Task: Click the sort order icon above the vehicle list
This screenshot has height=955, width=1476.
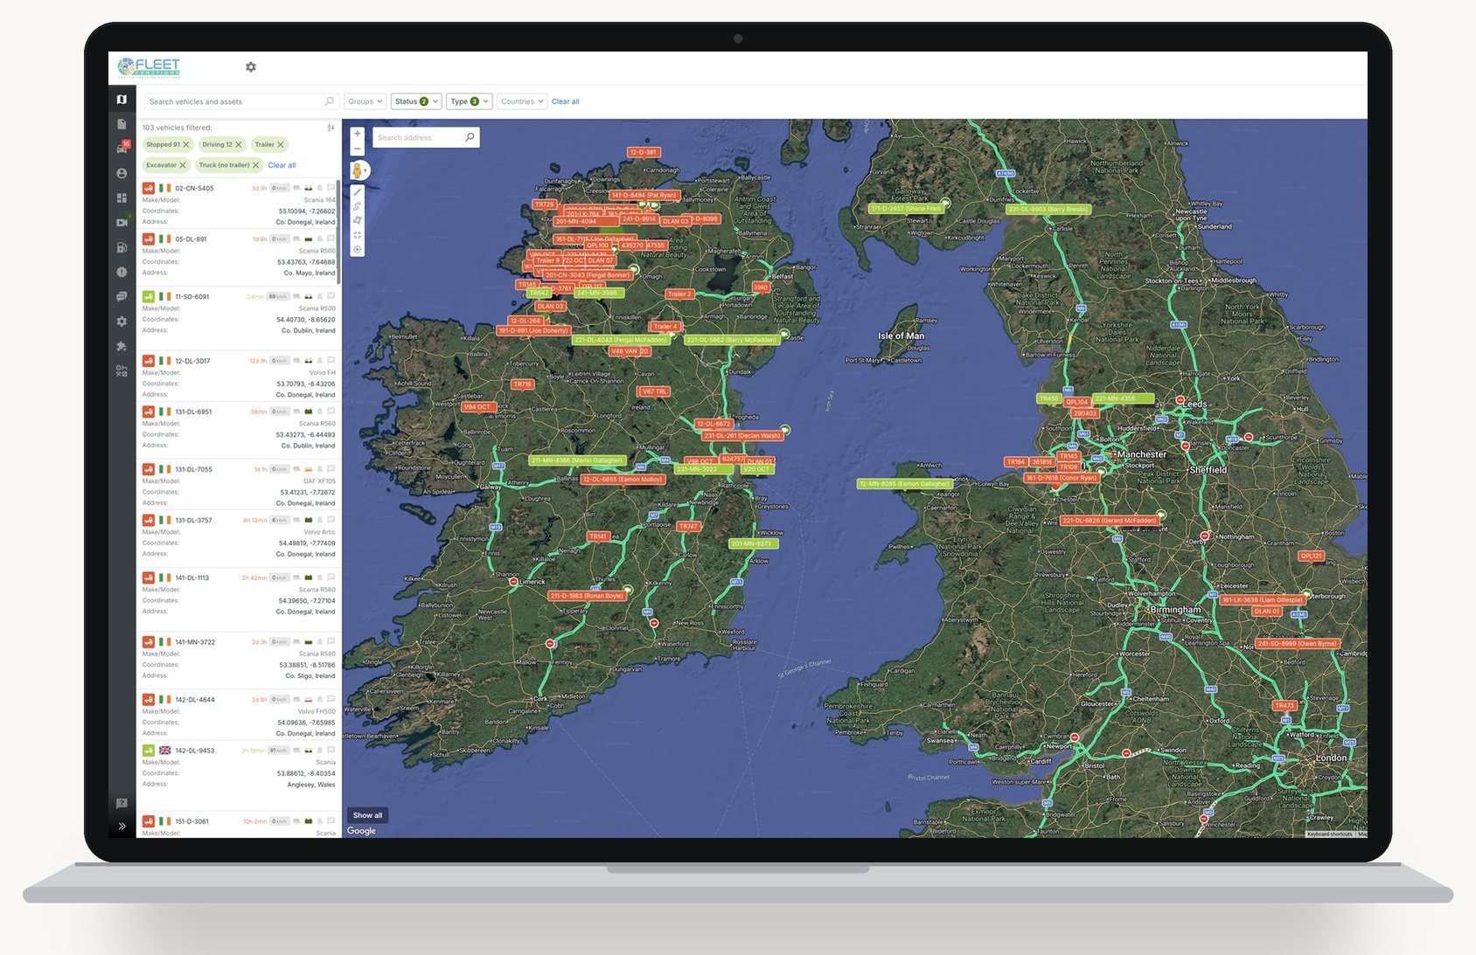Action: (331, 128)
